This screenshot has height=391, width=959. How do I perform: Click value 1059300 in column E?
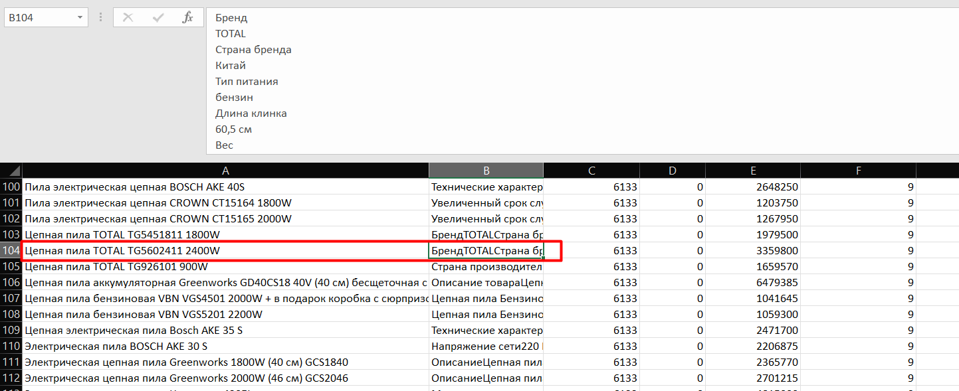(753, 314)
